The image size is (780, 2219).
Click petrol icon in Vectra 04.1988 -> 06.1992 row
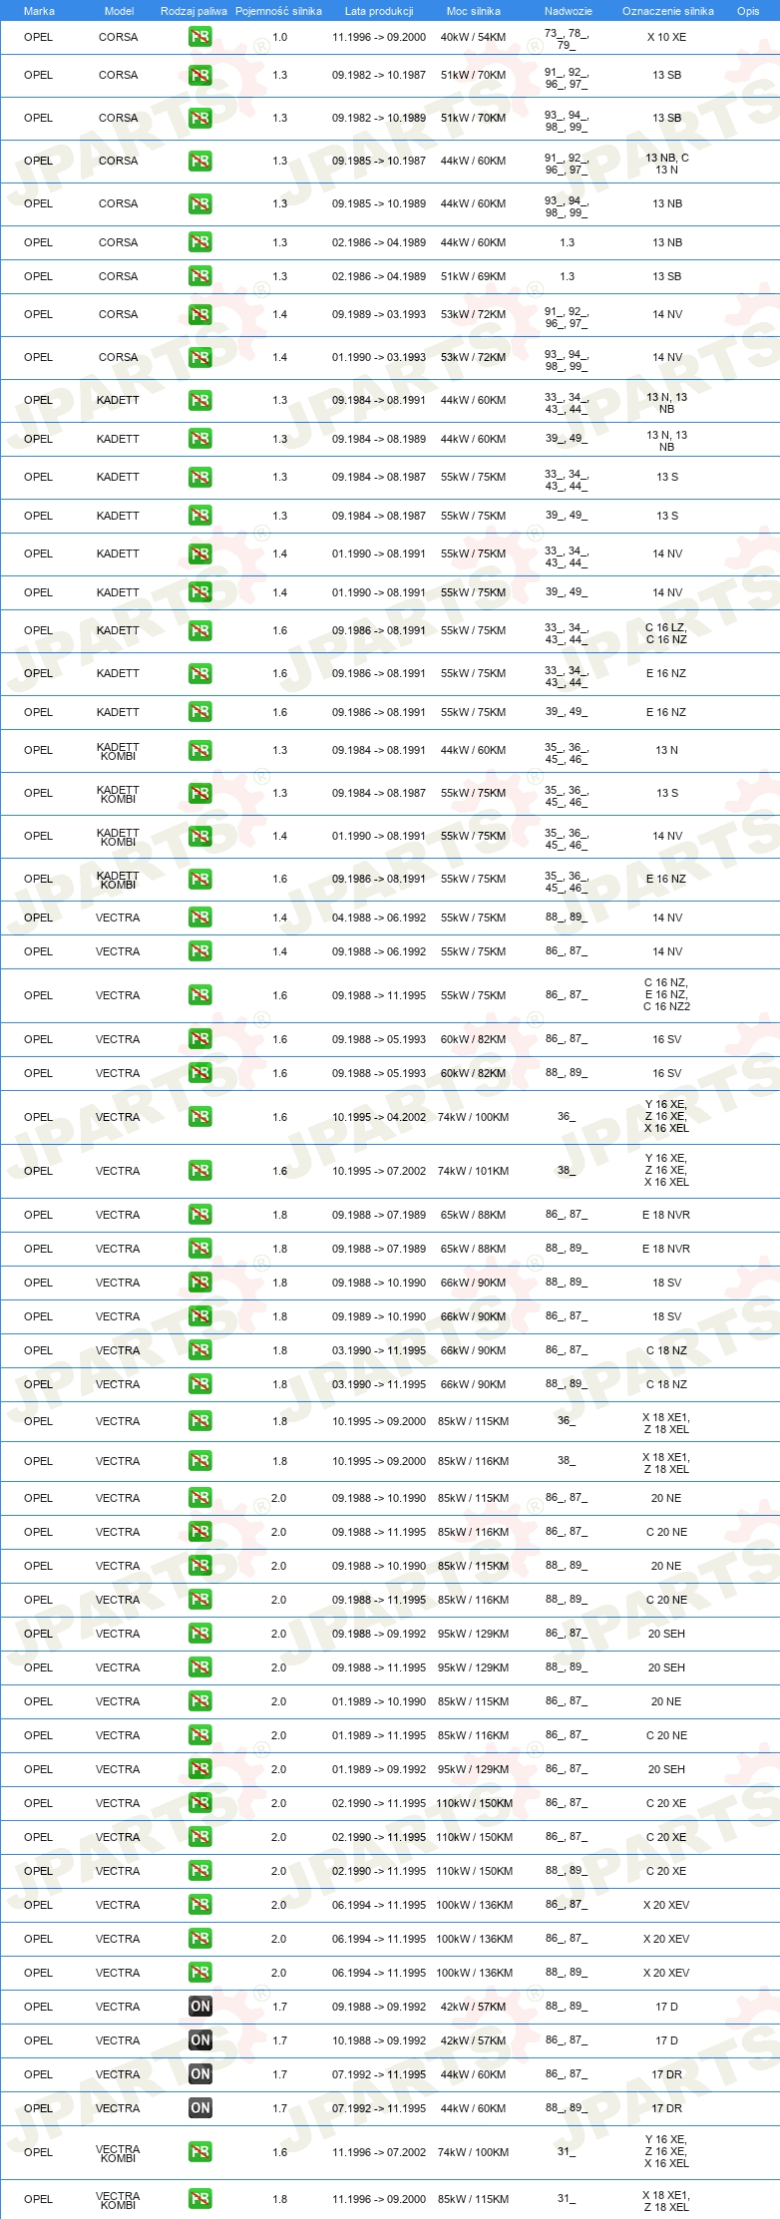[x=200, y=918]
